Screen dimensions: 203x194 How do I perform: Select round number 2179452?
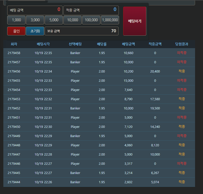coord(14,108)
